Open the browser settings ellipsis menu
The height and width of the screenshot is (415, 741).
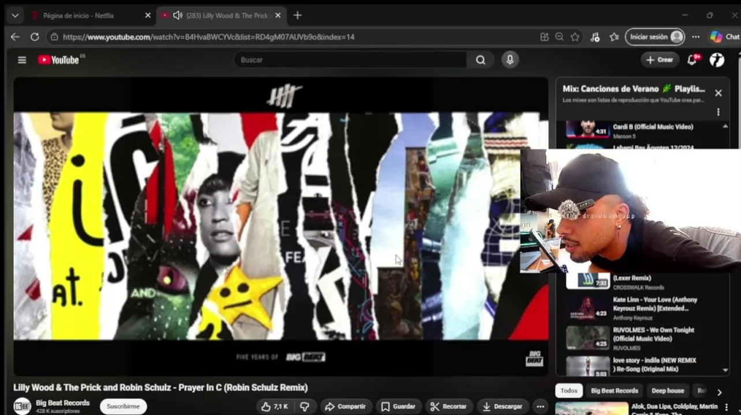[x=696, y=37]
